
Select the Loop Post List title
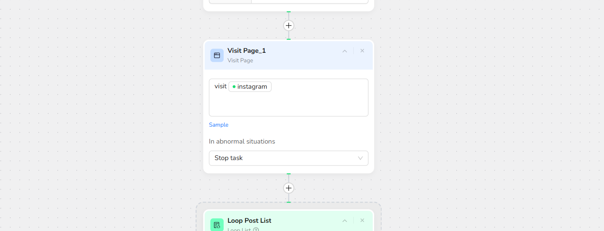coord(249,221)
